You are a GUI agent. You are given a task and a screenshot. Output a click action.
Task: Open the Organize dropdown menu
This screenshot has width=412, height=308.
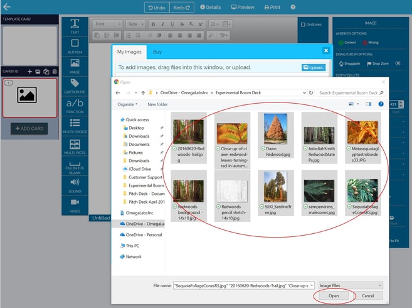pos(127,104)
